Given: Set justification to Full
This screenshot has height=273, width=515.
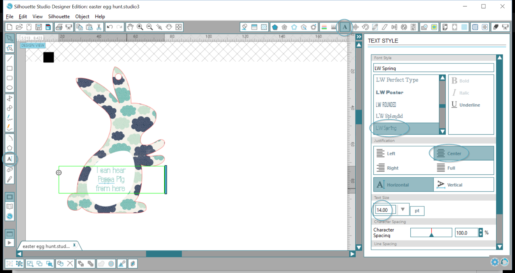Looking at the screenshot, I should click(464, 168).
